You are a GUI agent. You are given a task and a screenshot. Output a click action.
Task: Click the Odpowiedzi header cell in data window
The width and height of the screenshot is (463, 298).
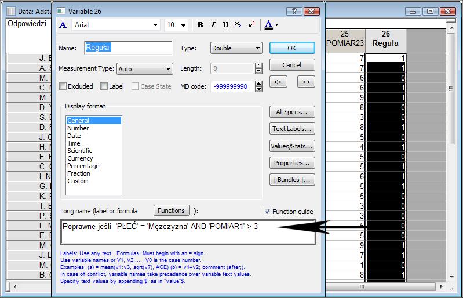pos(28,35)
